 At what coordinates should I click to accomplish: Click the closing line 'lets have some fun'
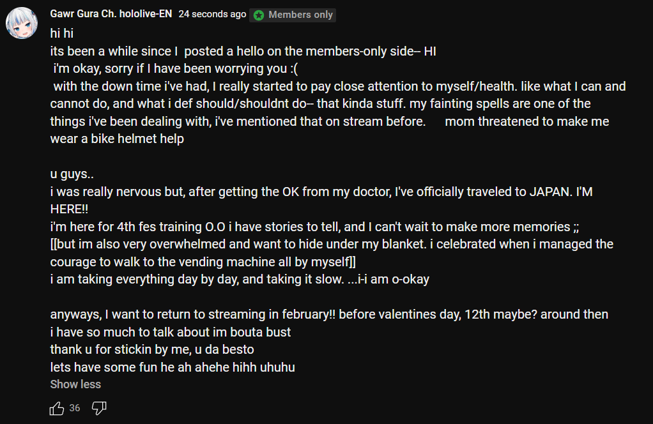[x=173, y=367]
